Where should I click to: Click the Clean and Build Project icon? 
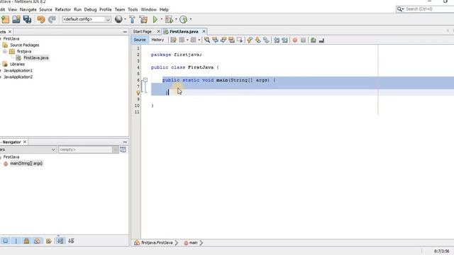click(143, 19)
